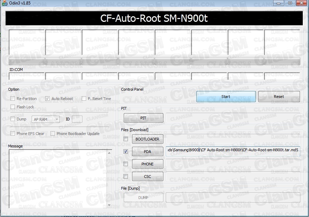The height and width of the screenshot is (217, 309).
Task: Enable F. Reset Time checkbox
Action: [x=84, y=99]
